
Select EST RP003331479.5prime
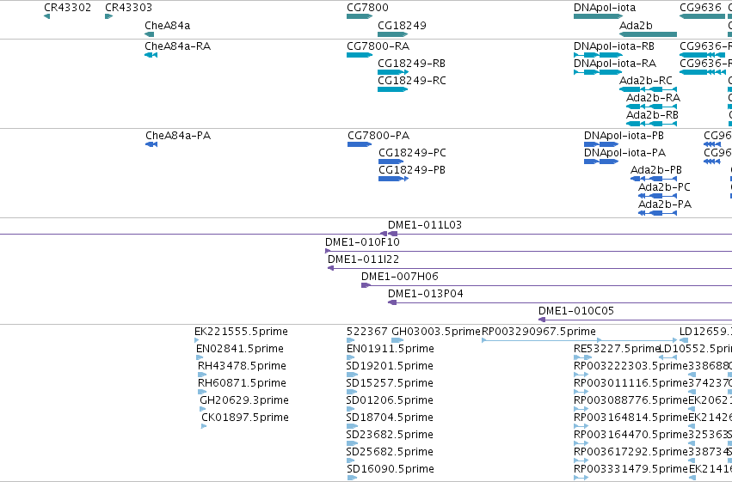click(x=581, y=479)
